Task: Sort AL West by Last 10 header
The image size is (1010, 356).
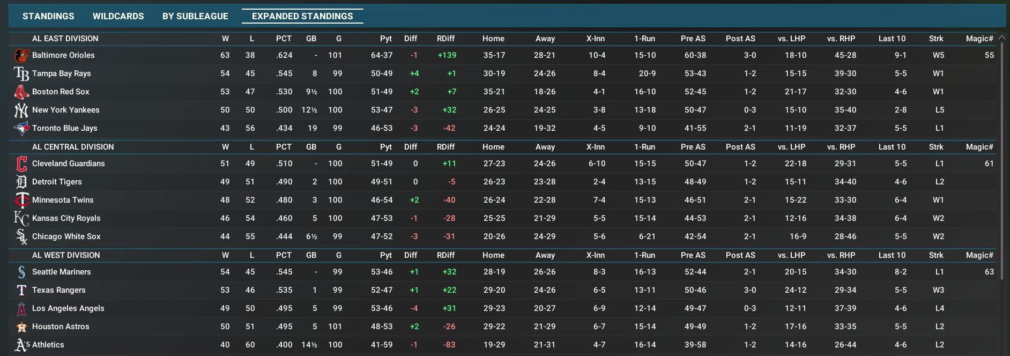Action: pos(892,255)
